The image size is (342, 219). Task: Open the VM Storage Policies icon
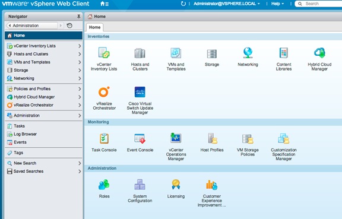point(248,138)
